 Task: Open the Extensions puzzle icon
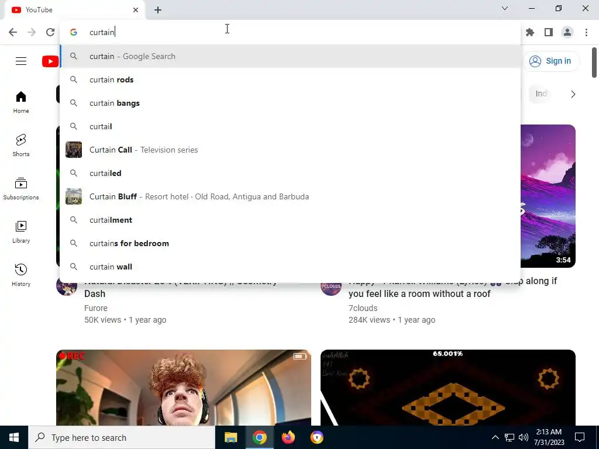point(530,32)
